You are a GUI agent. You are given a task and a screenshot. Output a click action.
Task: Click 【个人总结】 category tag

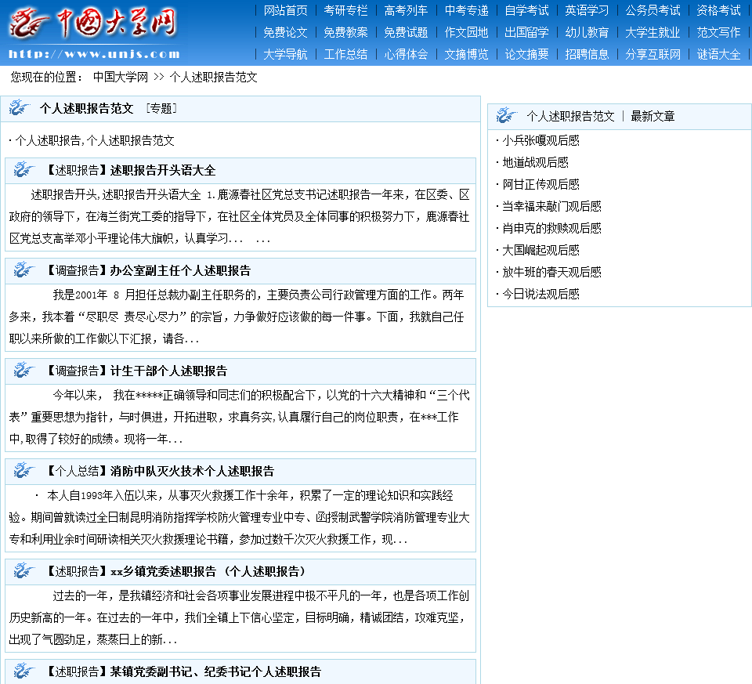pyautogui.click(x=77, y=471)
